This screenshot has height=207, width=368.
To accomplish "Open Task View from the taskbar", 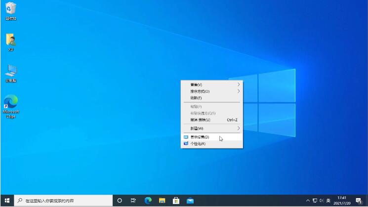I will (x=133, y=201).
